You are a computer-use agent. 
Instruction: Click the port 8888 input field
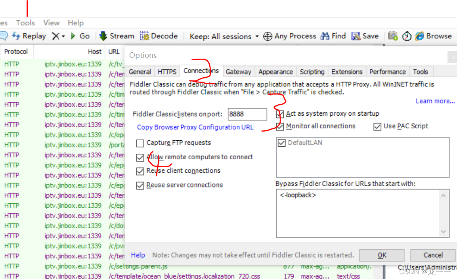point(247,114)
